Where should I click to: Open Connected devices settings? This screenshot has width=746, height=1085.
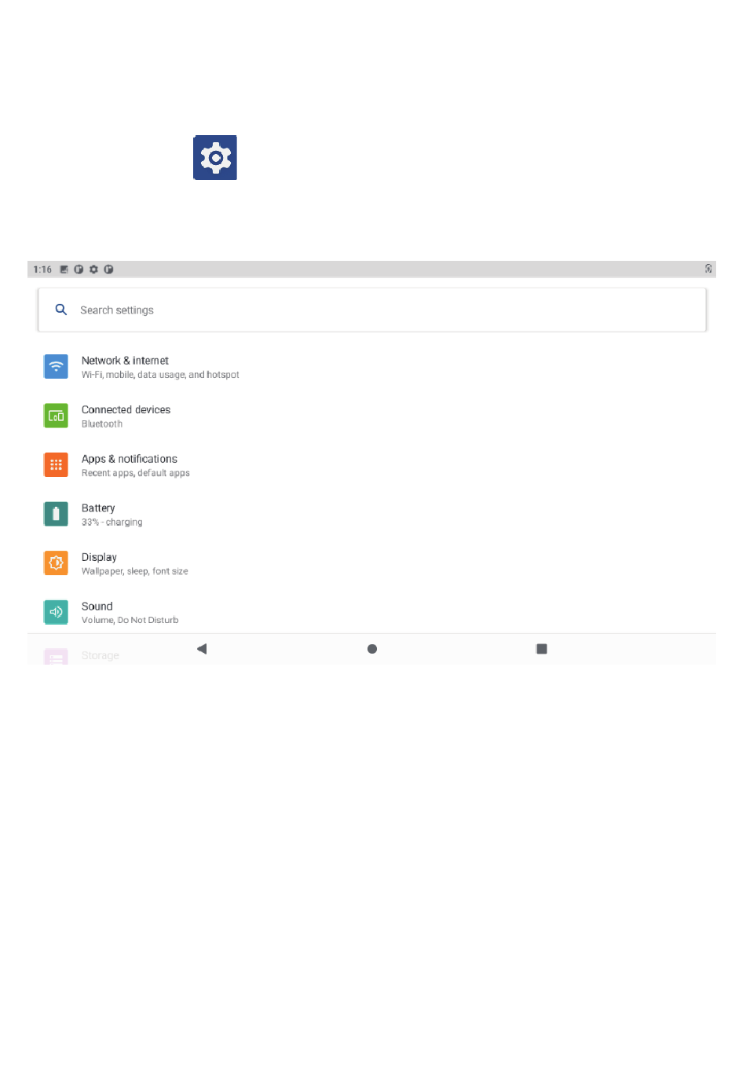point(371,416)
